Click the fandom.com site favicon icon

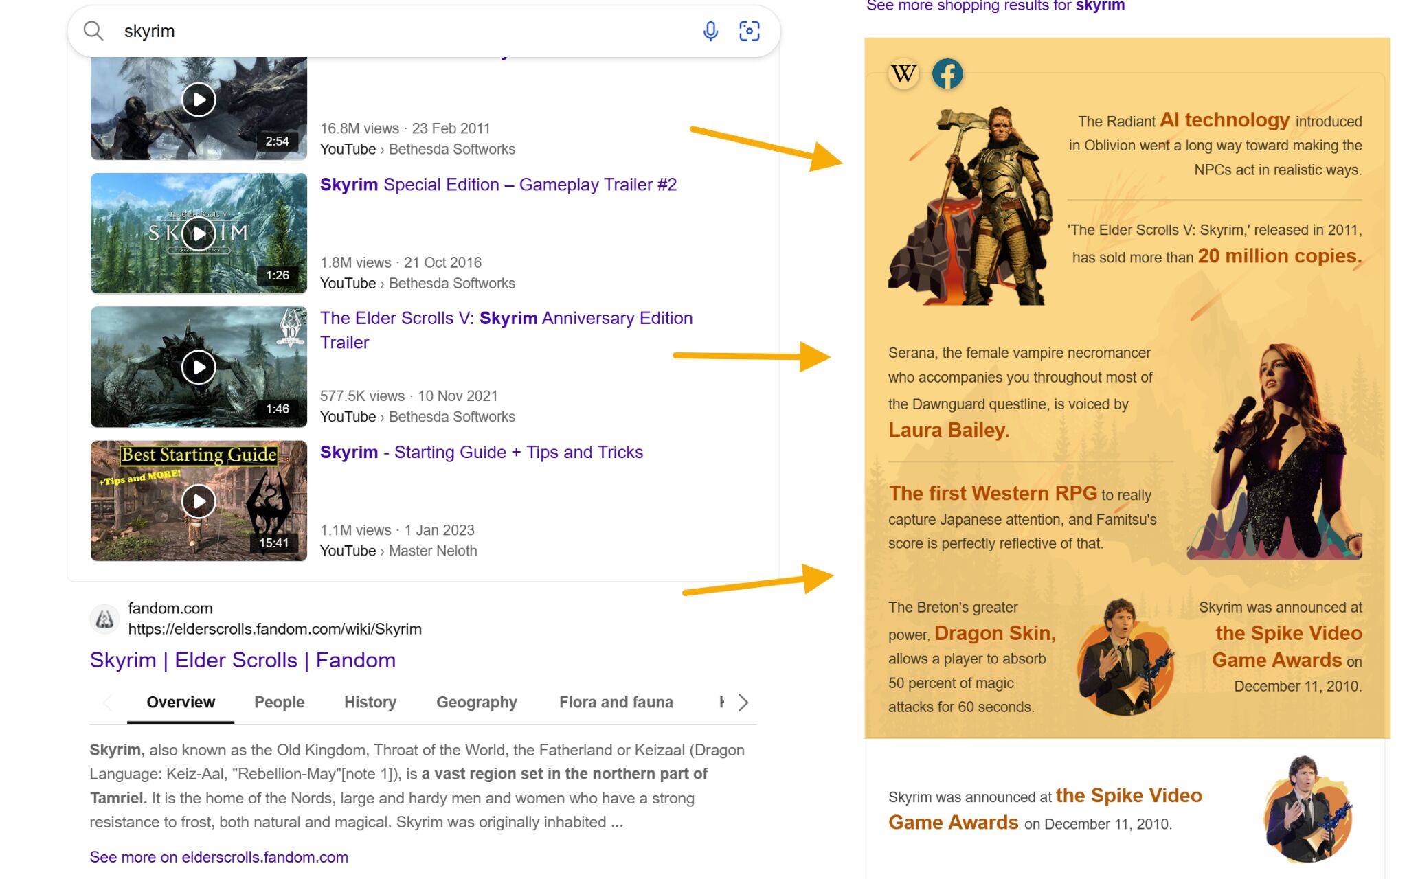coord(103,618)
